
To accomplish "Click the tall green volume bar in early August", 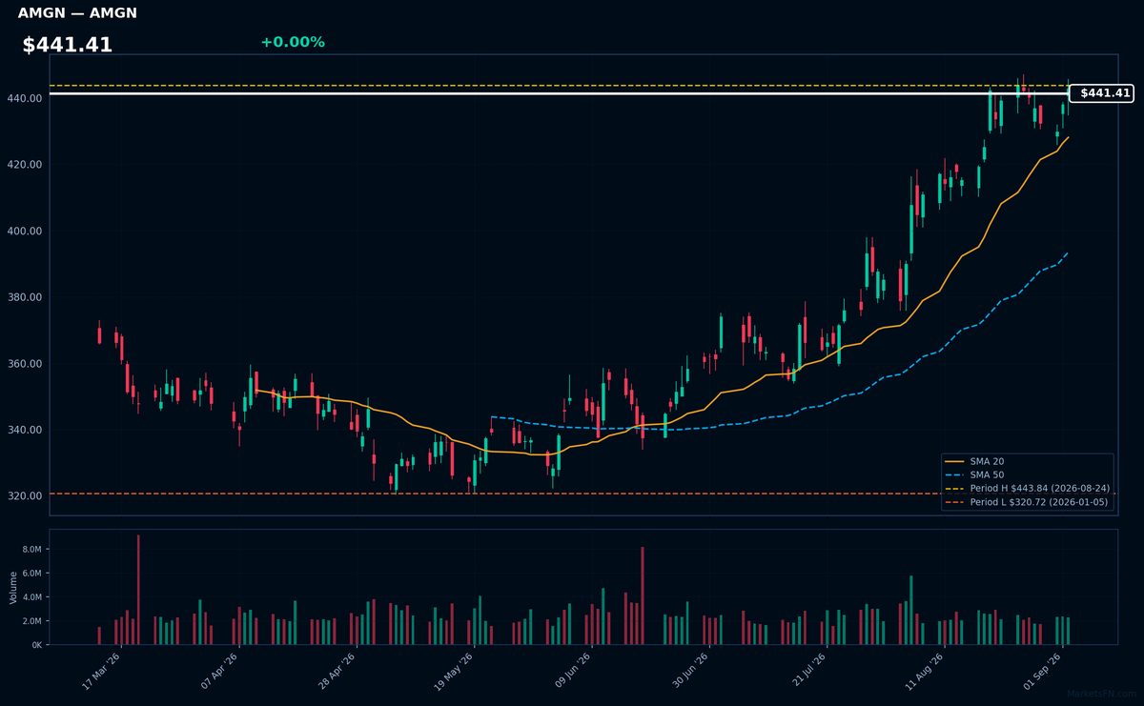I will pos(911,611).
